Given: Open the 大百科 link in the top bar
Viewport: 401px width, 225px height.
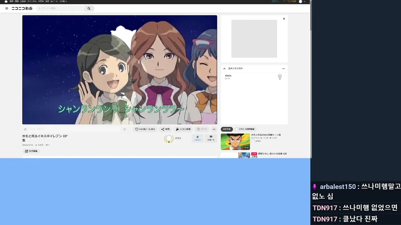Looking at the screenshot, I should pos(41,2).
